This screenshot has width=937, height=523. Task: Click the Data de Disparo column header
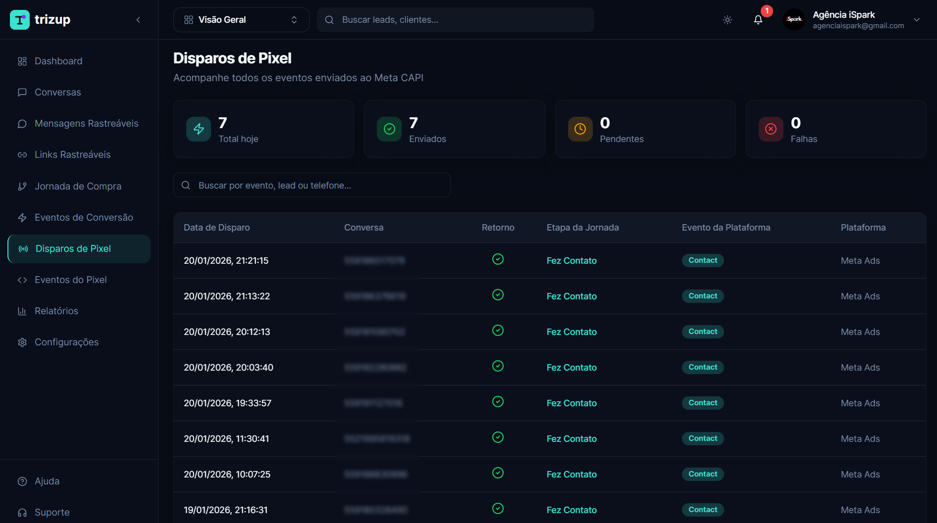[x=217, y=228]
